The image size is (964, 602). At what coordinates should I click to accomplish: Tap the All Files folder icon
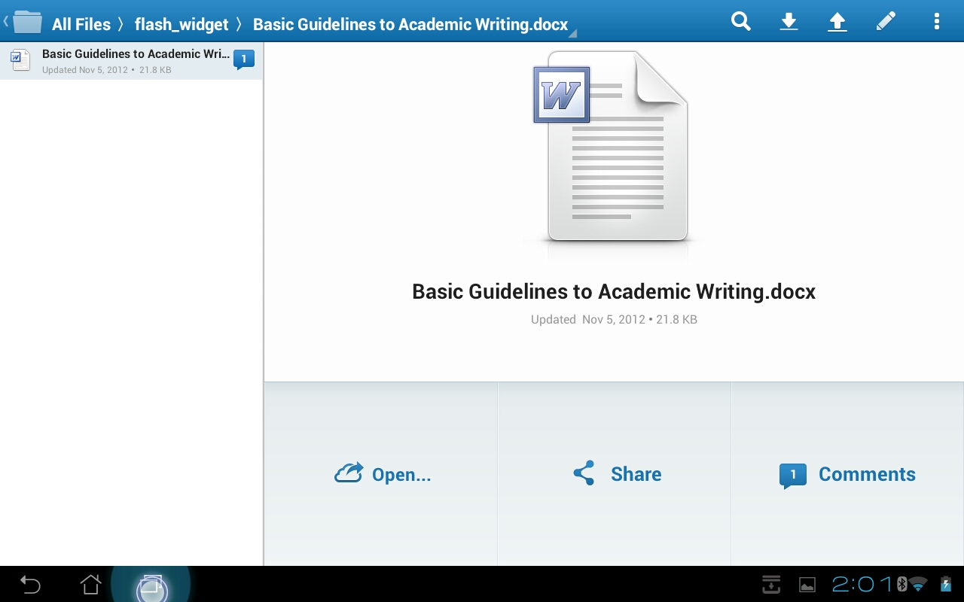tap(27, 23)
